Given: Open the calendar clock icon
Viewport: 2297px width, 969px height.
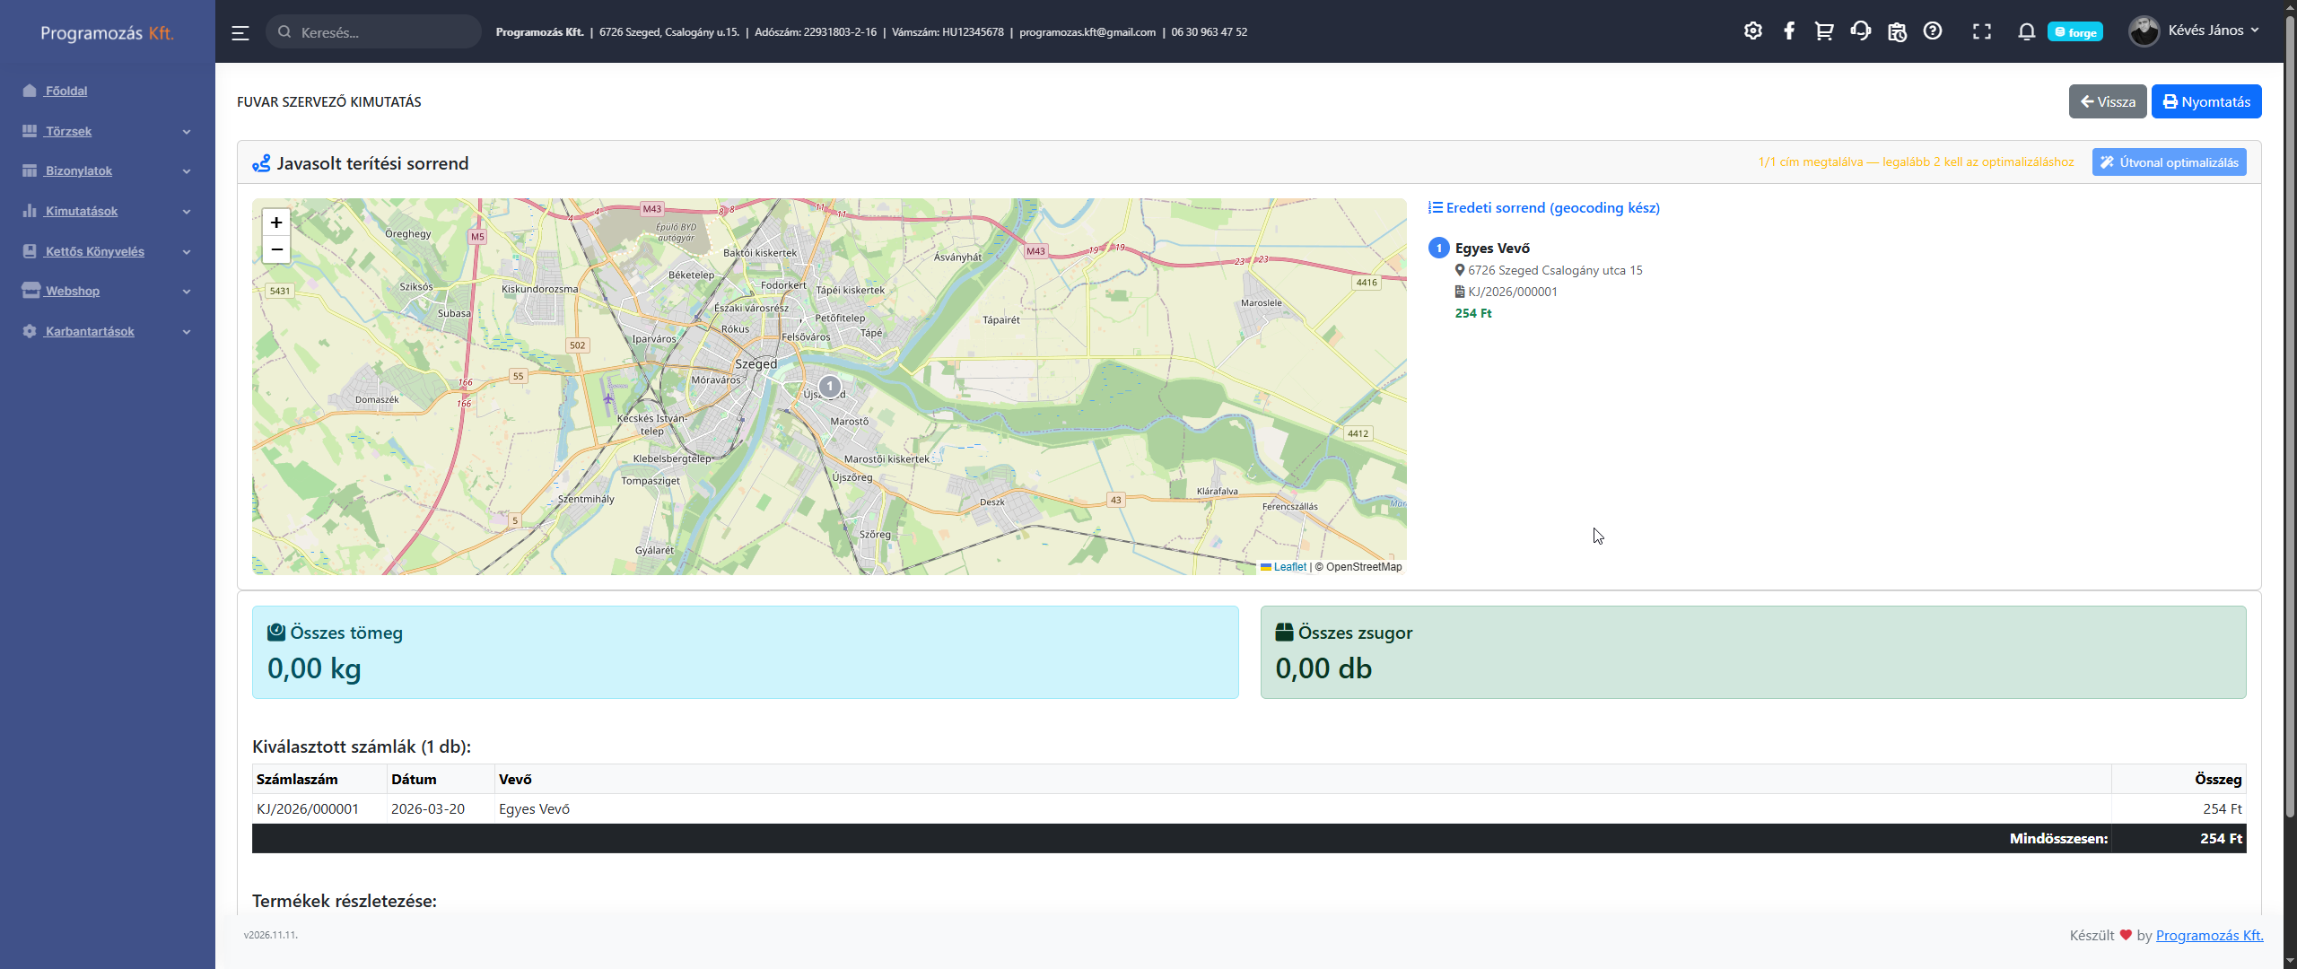Looking at the screenshot, I should [x=1897, y=32].
